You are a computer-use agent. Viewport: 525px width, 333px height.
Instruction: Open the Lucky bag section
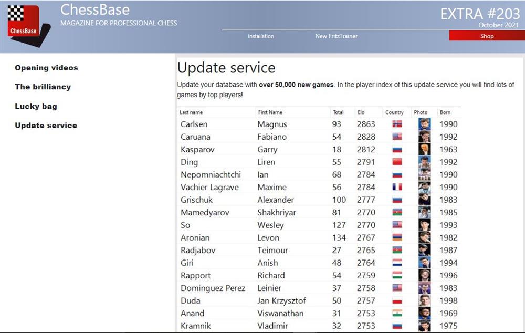[36, 106]
